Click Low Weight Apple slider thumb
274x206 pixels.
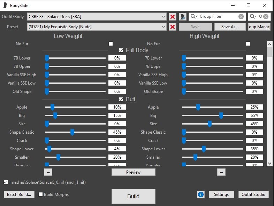click(x=52, y=107)
